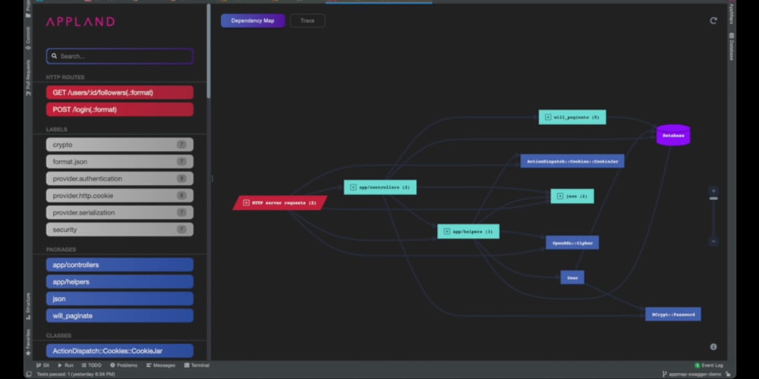Open the Event Log
The height and width of the screenshot is (379, 759).
(x=709, y=365)
